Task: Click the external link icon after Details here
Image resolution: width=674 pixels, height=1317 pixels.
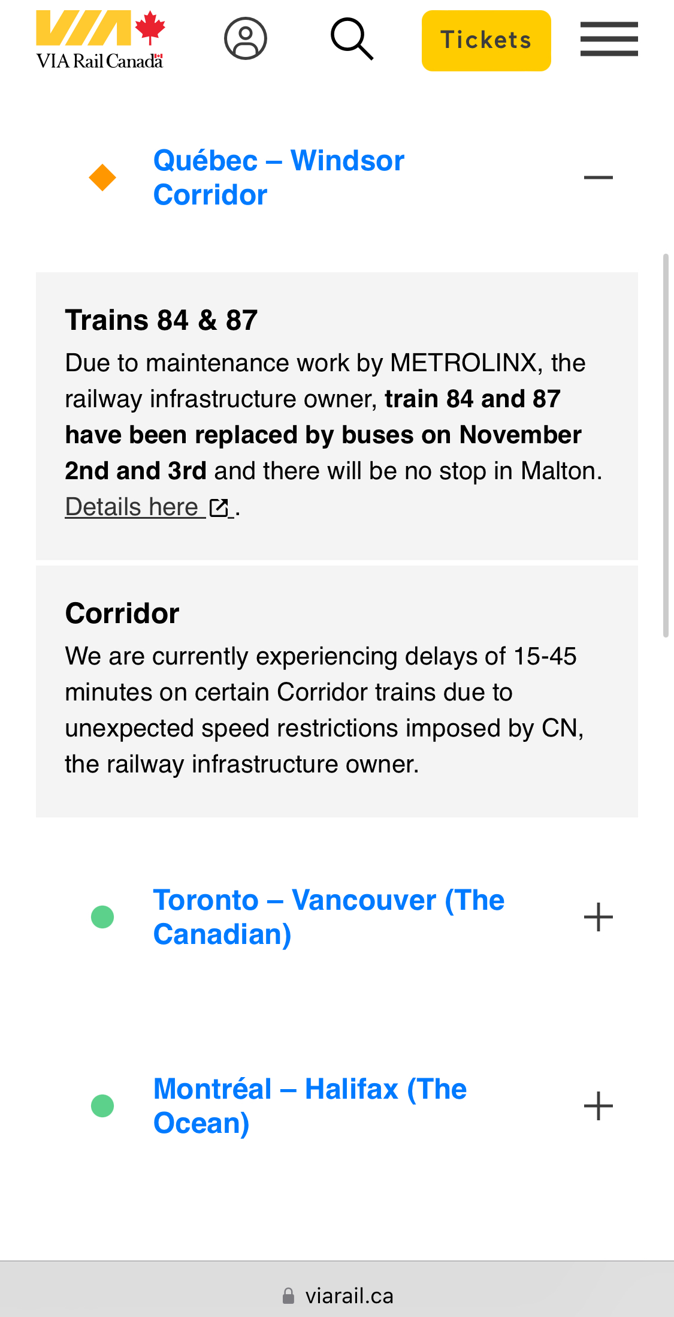Action: click(x=219, y=508)
